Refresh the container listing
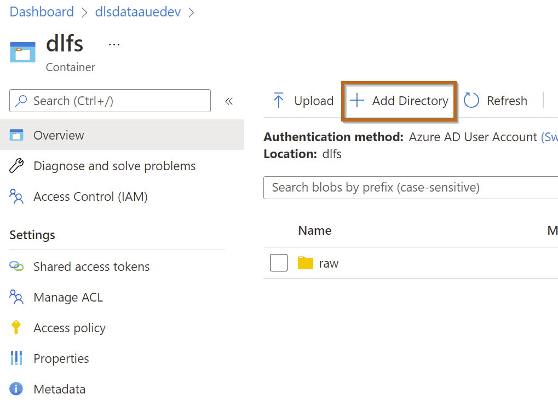This screenshot has width=558, height=411. [x=496, y=101]
